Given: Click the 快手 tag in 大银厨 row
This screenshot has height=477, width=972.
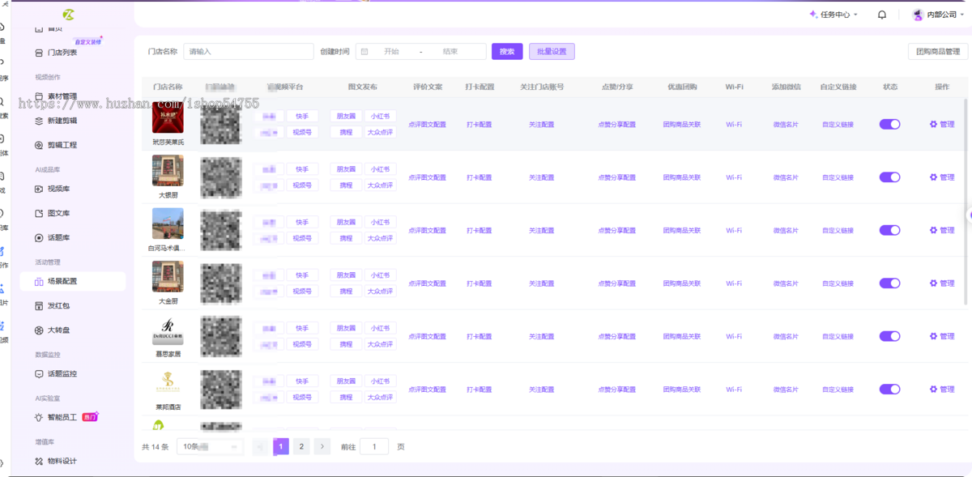Looking at the screenshot, I should pos(302,168).
